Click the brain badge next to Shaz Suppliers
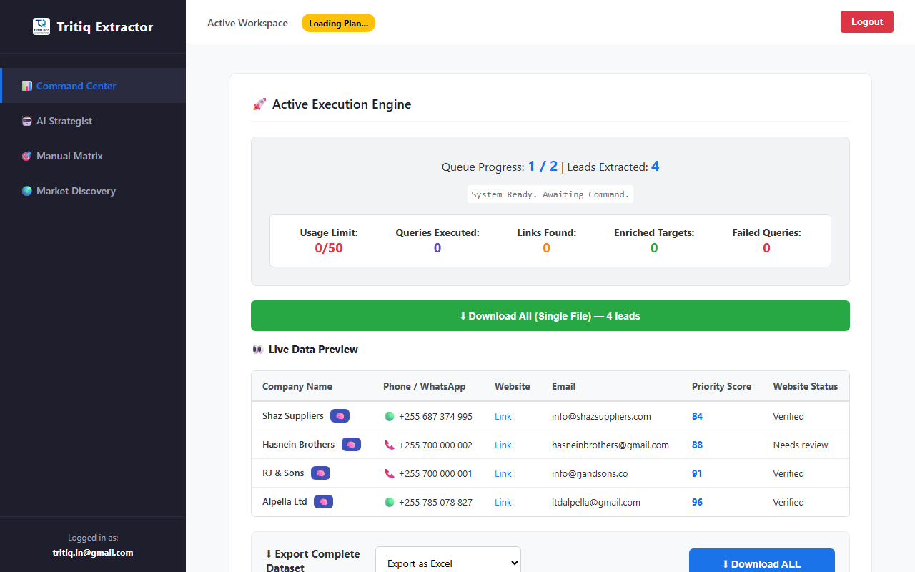The width and height of the screenshot is (915, 572). [340, 415]
